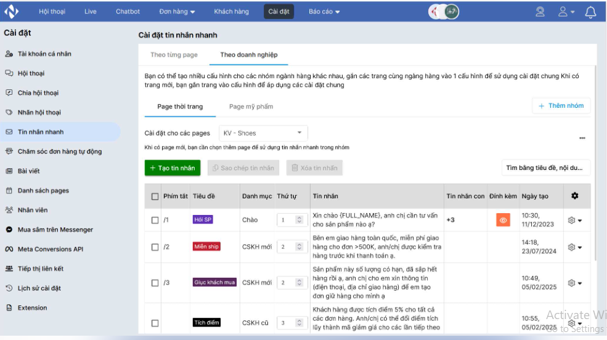Open Cài đặt in top navigation
The height and width of the screenshot is (340, 607).
tap(279, 12)
